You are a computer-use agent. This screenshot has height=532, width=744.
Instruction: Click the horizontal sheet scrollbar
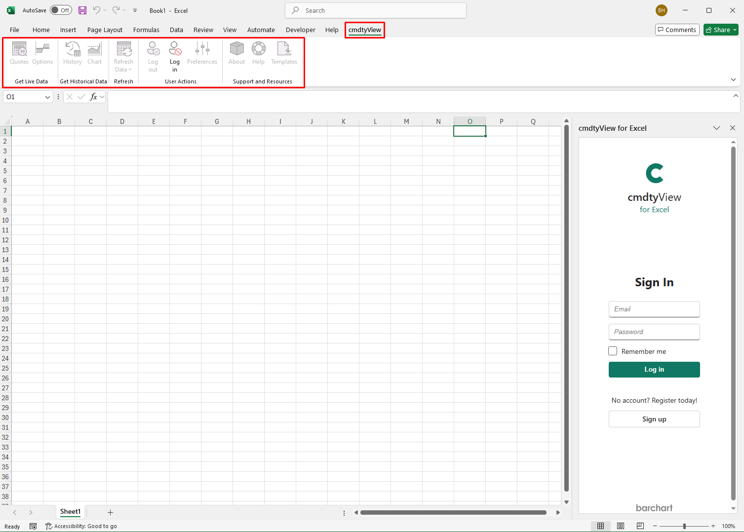click(x=453, y=512)
